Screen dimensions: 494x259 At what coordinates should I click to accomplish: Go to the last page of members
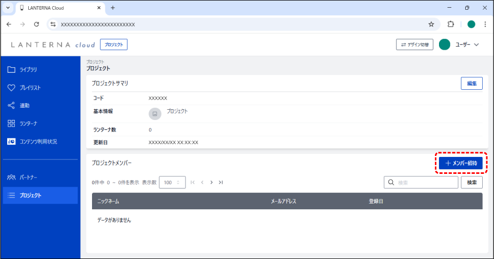point(221,182)
